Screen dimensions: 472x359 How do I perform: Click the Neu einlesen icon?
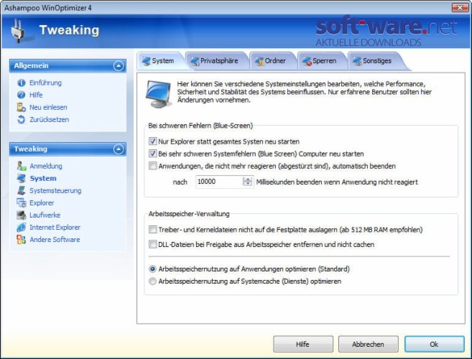pos(21,108)
